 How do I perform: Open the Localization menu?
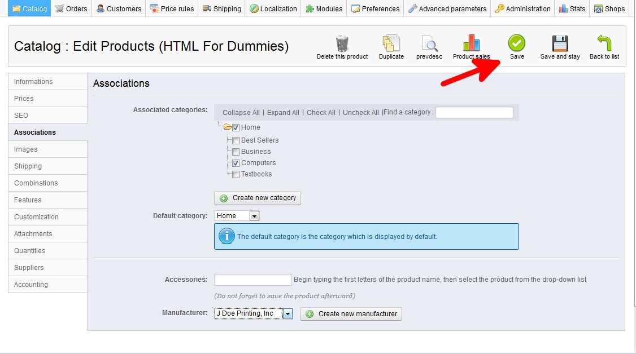[273, 8]
